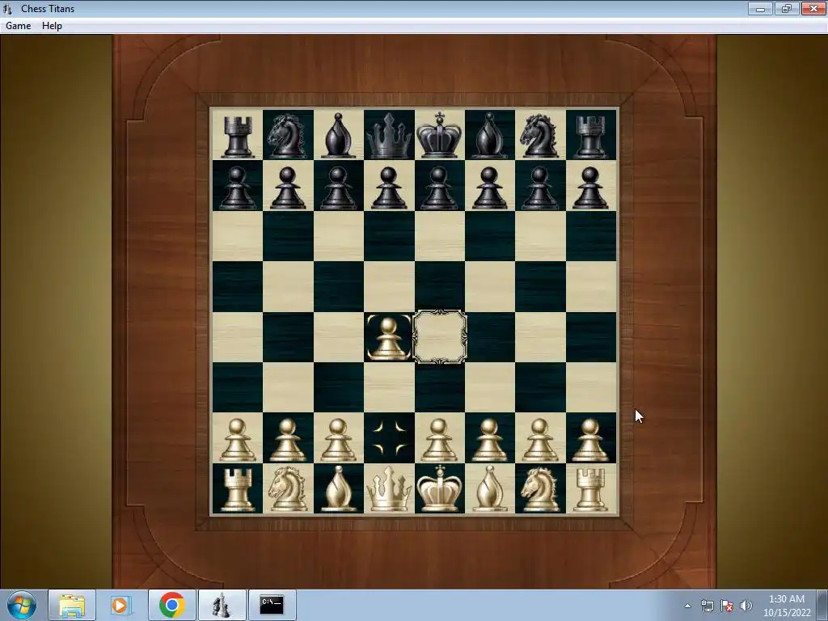Image resolution: width=828 pixels, height=621 pixels.
Task: Open the clock showing 1:30 AM
Action: click(786, 606)
